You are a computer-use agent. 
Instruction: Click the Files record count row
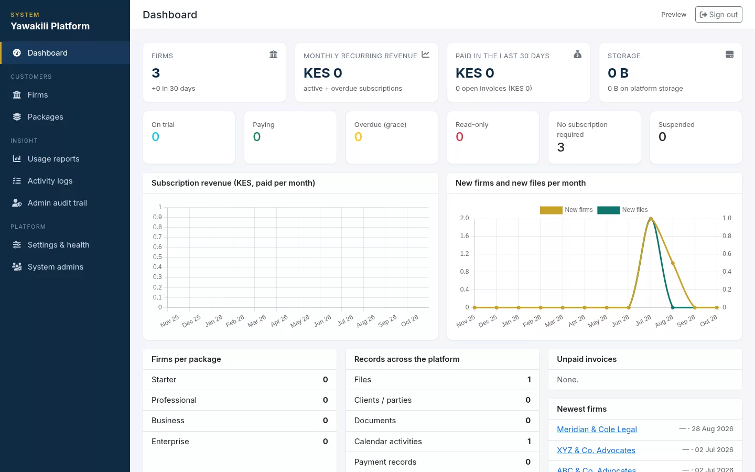click(x=443, y=380)
